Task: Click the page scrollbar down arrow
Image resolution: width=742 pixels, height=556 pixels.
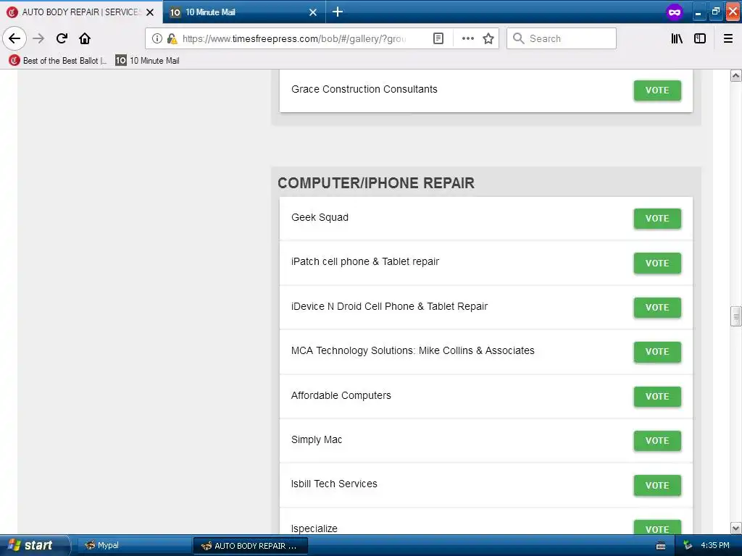Action: [x=735, y=528]
